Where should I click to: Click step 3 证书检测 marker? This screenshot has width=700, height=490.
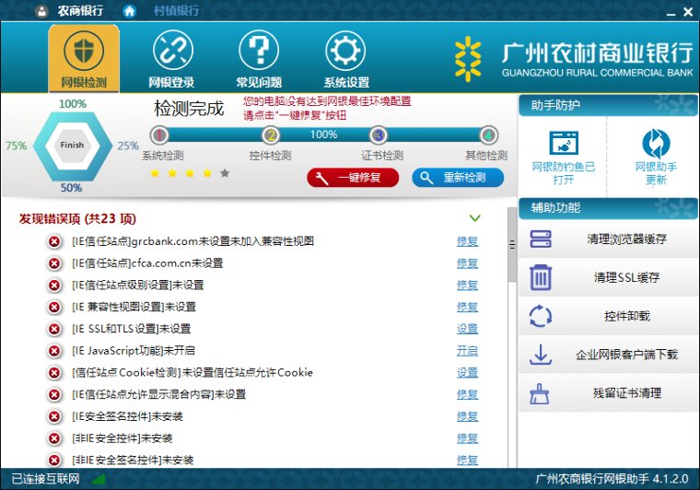coord(379,134)
